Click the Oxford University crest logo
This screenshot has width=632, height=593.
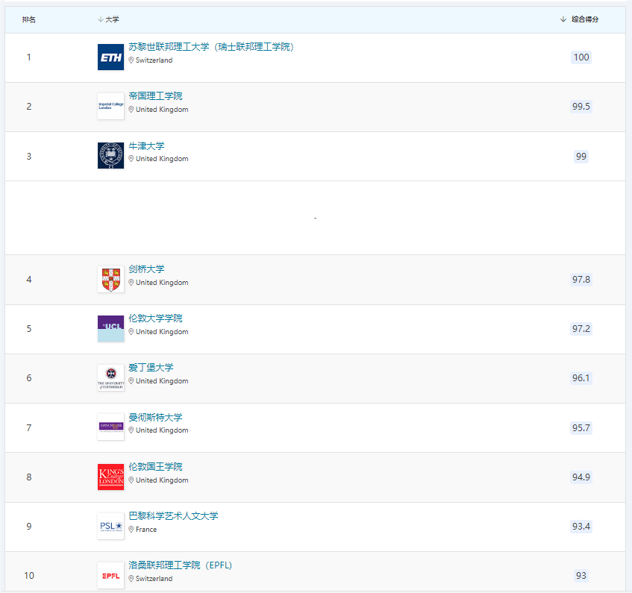tap(110, 156)
